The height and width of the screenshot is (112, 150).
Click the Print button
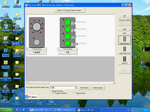(124, 33)
